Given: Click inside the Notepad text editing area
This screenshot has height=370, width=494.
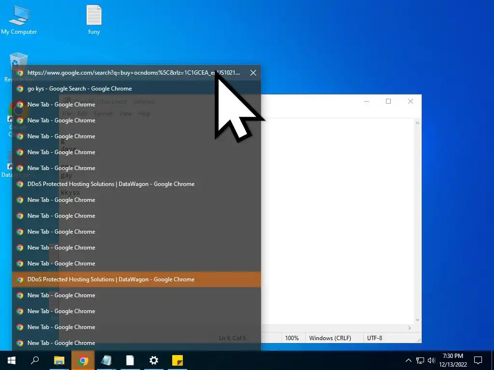Looking at the screenshot, I should [337, 220].
